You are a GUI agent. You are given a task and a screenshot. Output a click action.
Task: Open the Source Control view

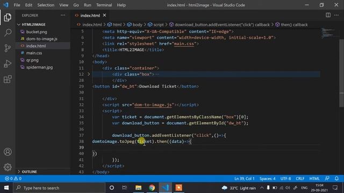(8, 48)
